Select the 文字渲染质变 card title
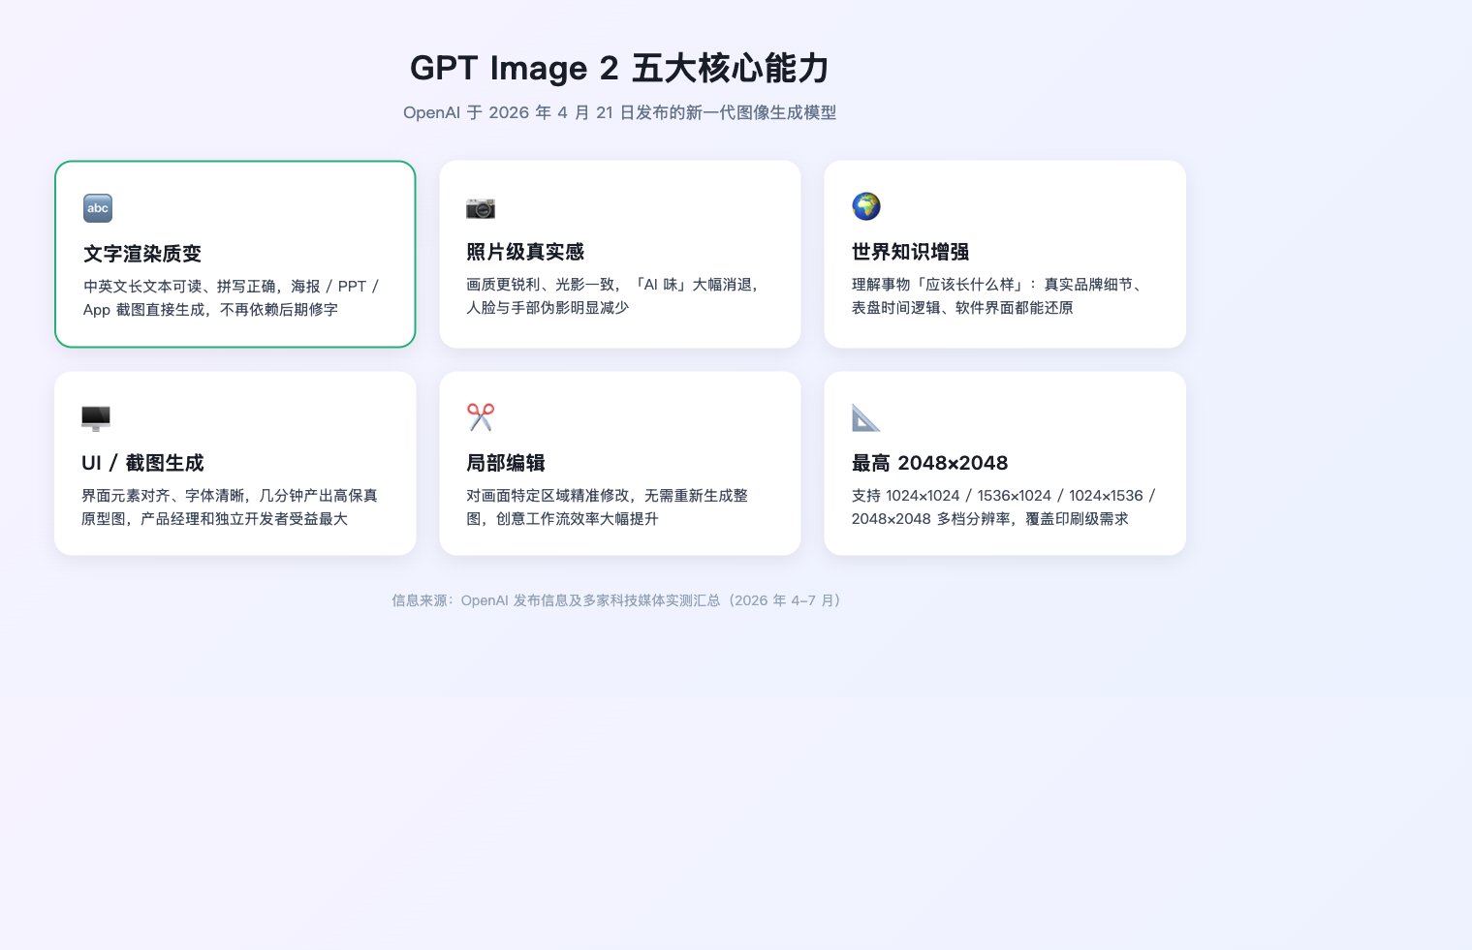The width and height of the screenshot is (1472, 950). coord(142,254)
